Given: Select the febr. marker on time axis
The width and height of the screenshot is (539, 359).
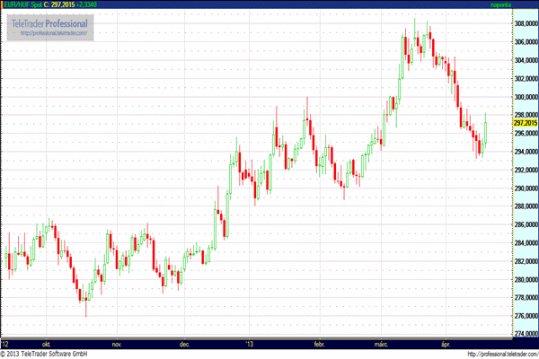Looking at the screenshot, I should pos(321,344).
